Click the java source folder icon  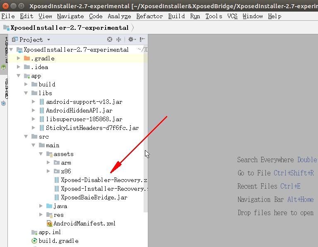point(49,206)
